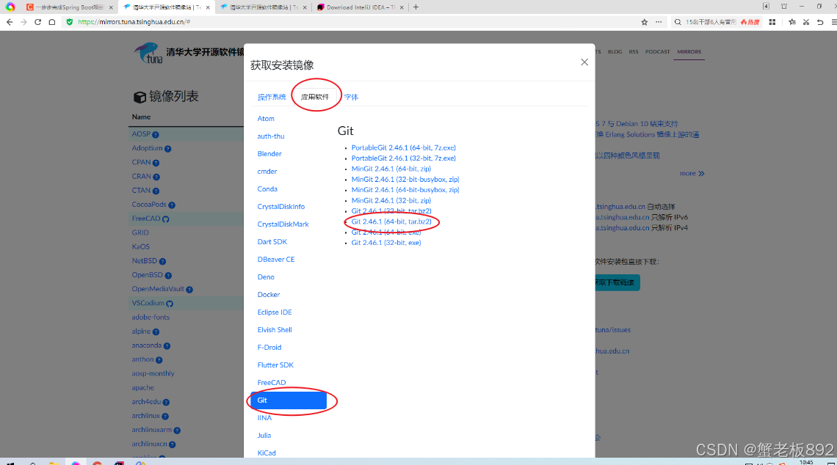Image resolution: width=837 pixels, height=465 pixels.
Task: Select KiCad in software list
Action: [267, 453]
